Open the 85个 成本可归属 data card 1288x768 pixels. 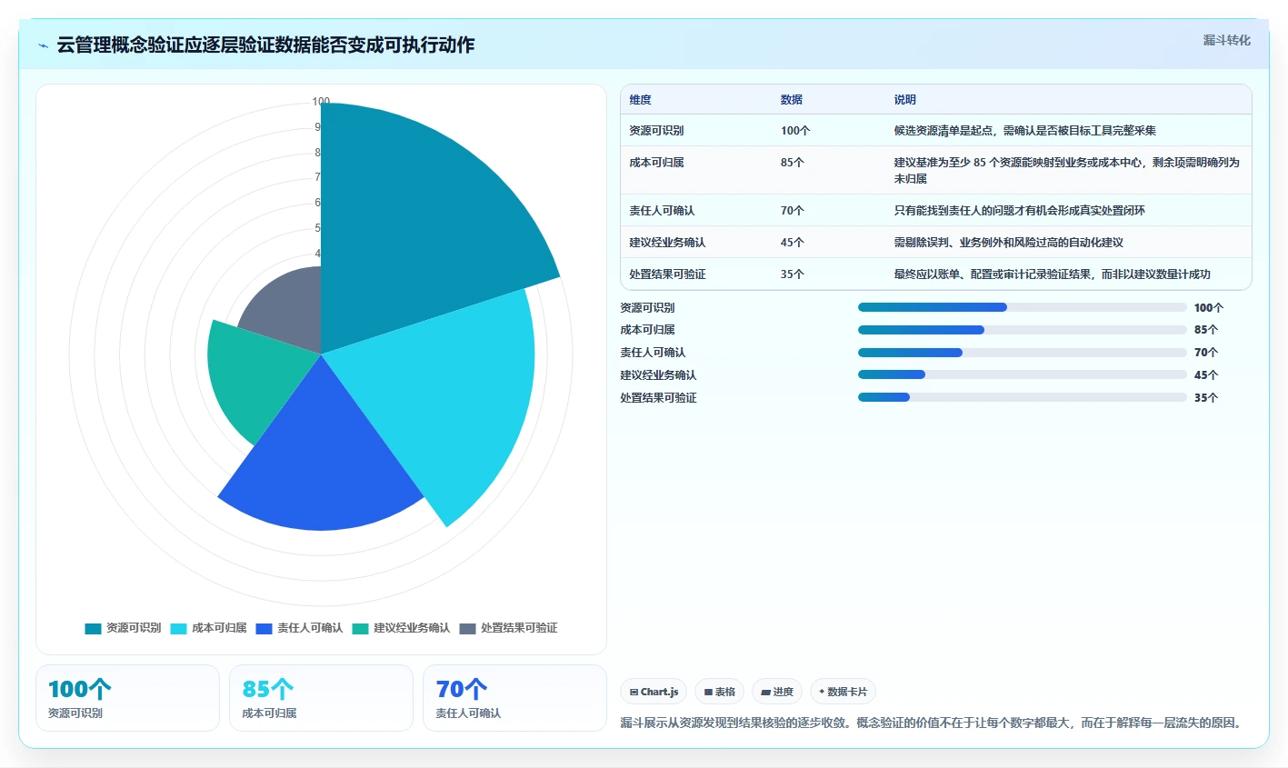321,698
